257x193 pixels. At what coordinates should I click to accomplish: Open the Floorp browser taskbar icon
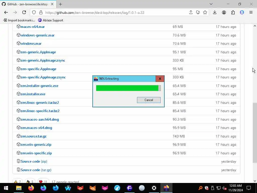pyautogui.click(x=129, y=188)
